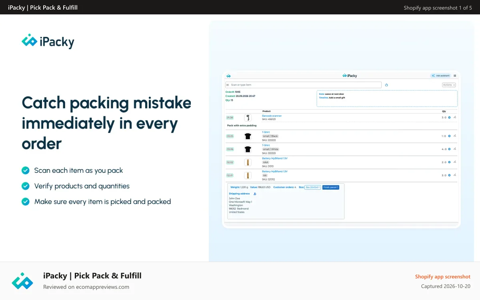Click the edit pencil for T-Shirt small / White
The width and height of the screenshot is (480, 300).
pyautogui.click(x=455, y=149)
